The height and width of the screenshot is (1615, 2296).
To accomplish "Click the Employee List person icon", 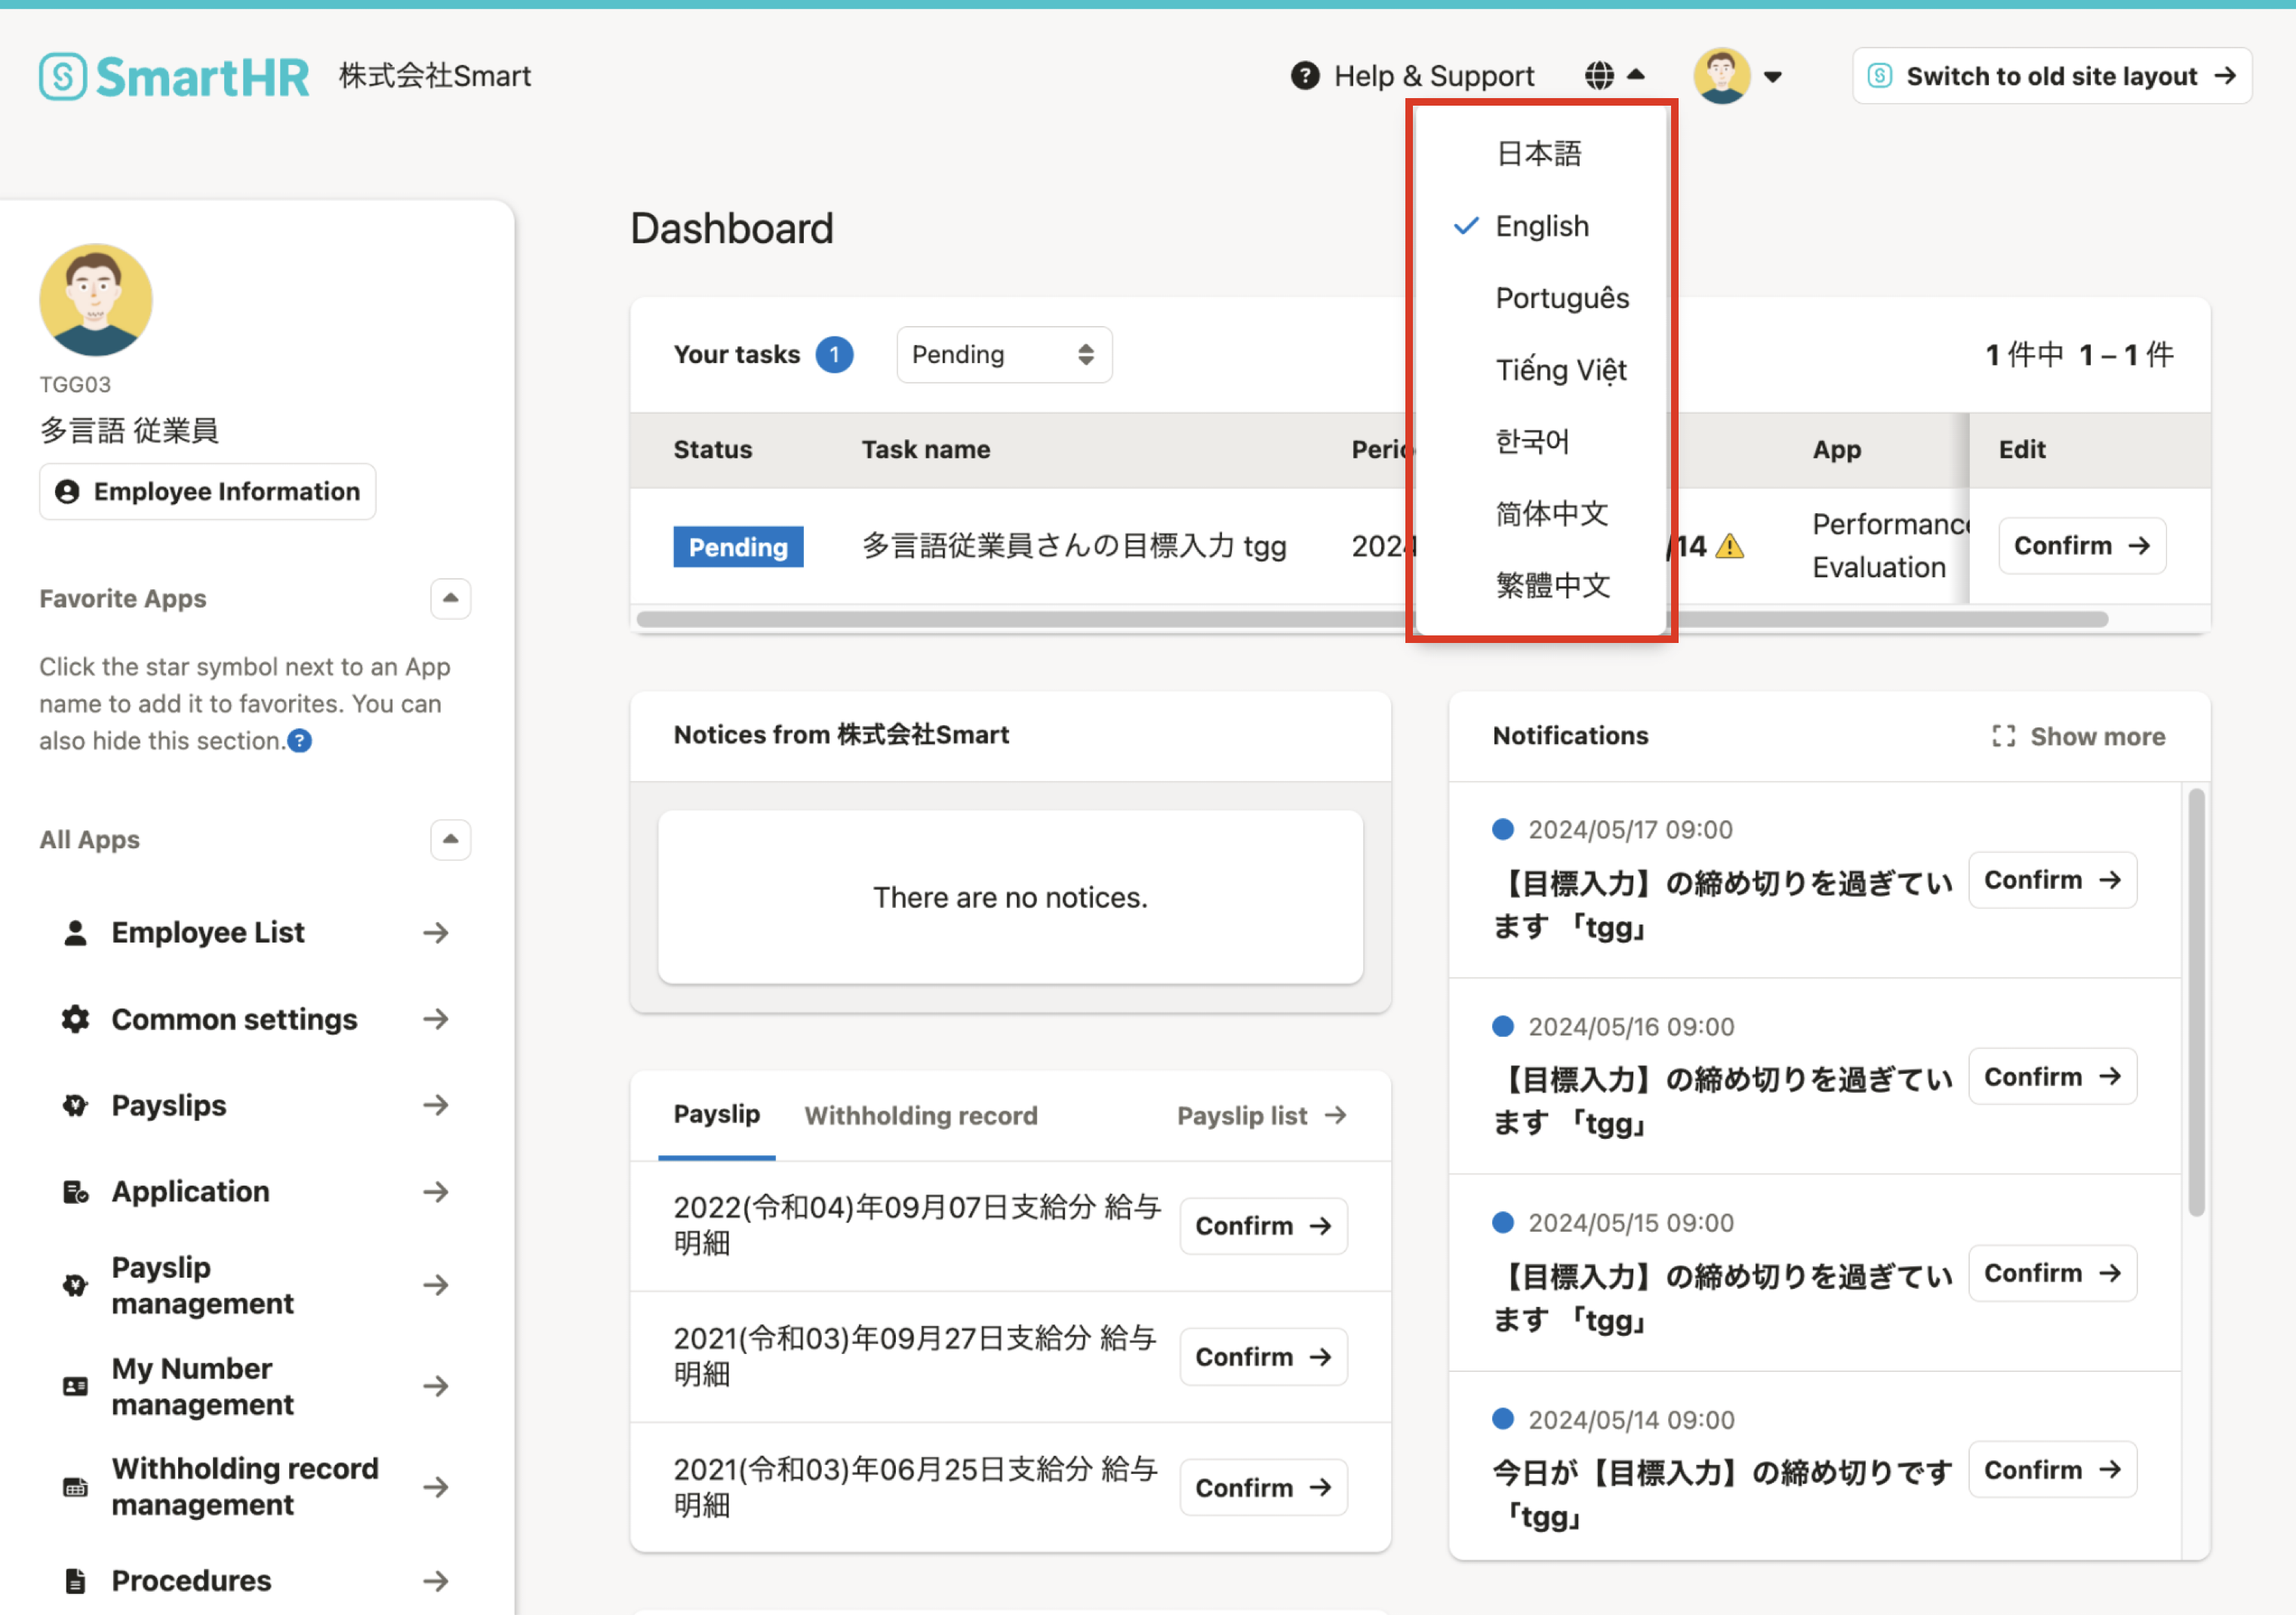I will coord(75,933).
